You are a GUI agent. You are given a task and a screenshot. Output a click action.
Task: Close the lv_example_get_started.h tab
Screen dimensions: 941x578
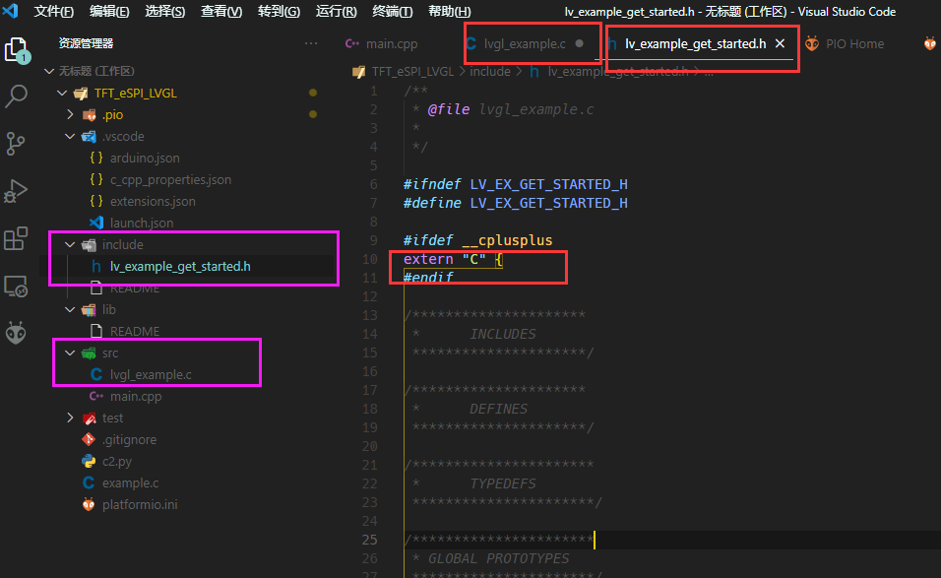781,43
